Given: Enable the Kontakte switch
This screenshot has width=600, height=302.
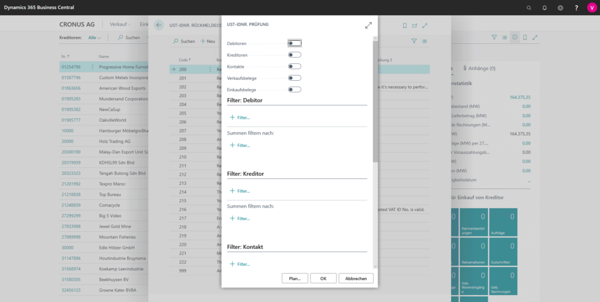Looking at the screenshot, I should click(295, 66).
